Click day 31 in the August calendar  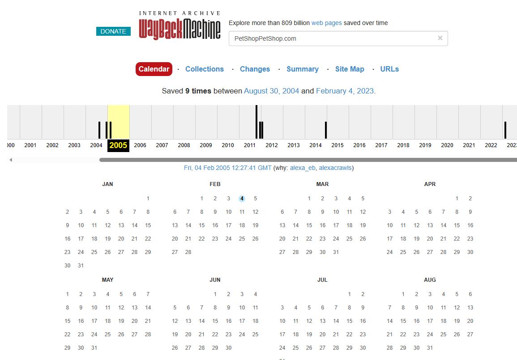[x=430, y=348]
